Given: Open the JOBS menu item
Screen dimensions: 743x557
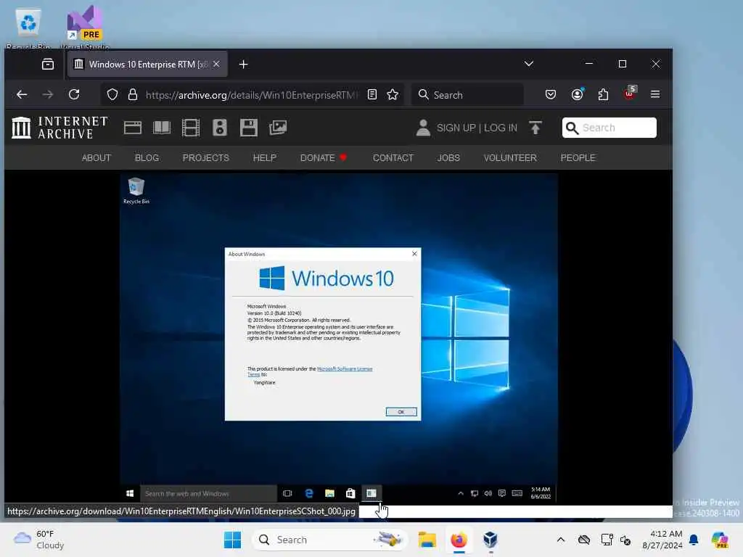Looking at the screenshot, I should 448,157.
